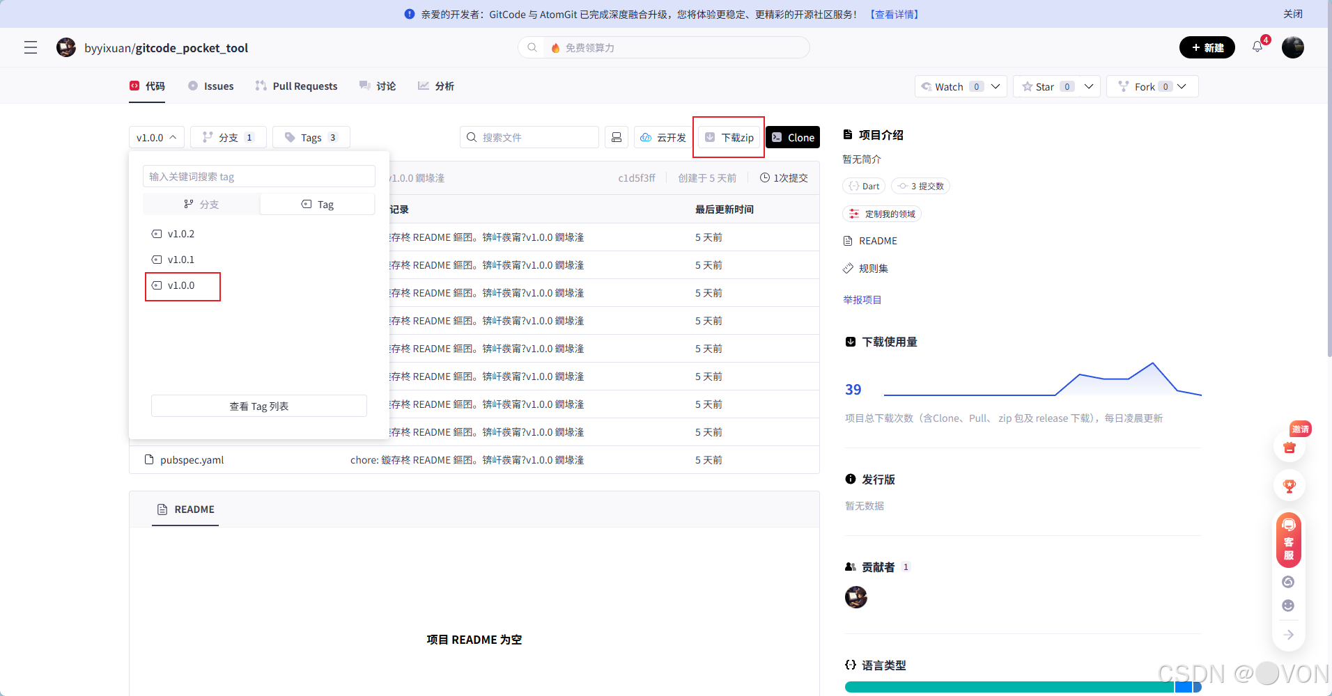The image size is (1332, 696).
Task: Open the Pull Requests tab
Action: tap(296, 86)
